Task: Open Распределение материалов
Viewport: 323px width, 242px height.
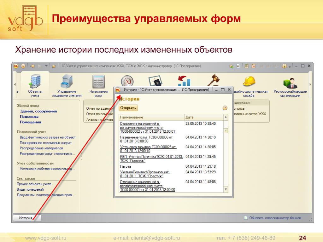Action: tap(41, 148)
